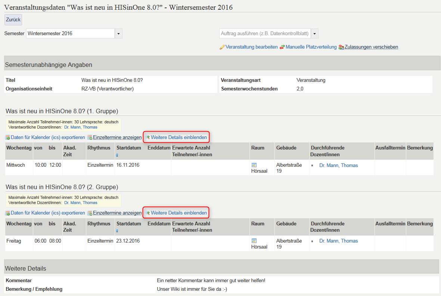The image size is (441, 296).
Task: Open the Auftrag ausführen dropdown arrow
Action: 314,34
